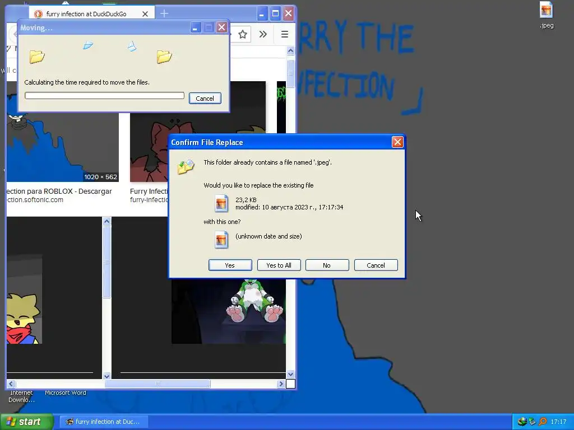
Task: Open Internet Download desktop shortcut
Action: coord(21,396)
